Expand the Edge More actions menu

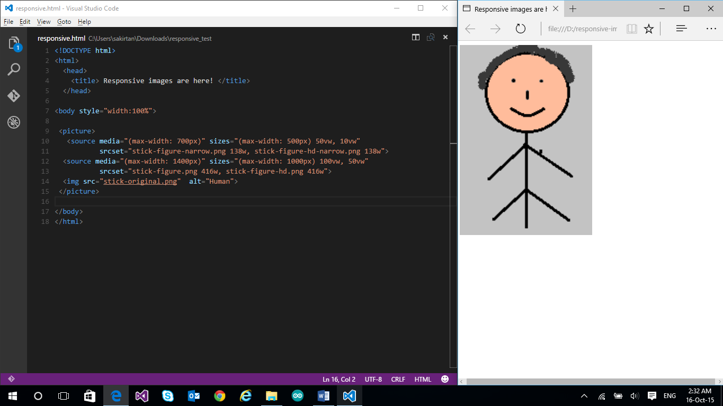pyautogui.click(x=711, y=29)
